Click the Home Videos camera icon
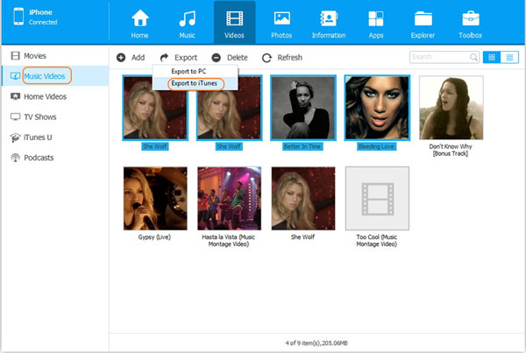Viewport: 526px width, 353px height. click(x=15, y=96)
